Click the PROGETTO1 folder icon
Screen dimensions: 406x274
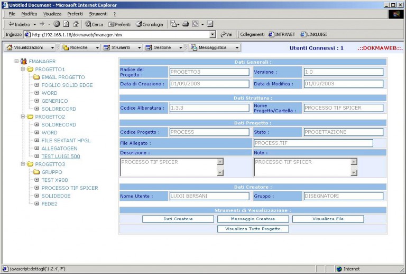pyautogui.click(x=30, y=69)
